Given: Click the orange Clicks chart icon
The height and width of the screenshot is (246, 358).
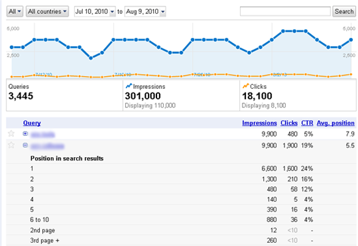Looking at the screenshot, I should 246,86.
